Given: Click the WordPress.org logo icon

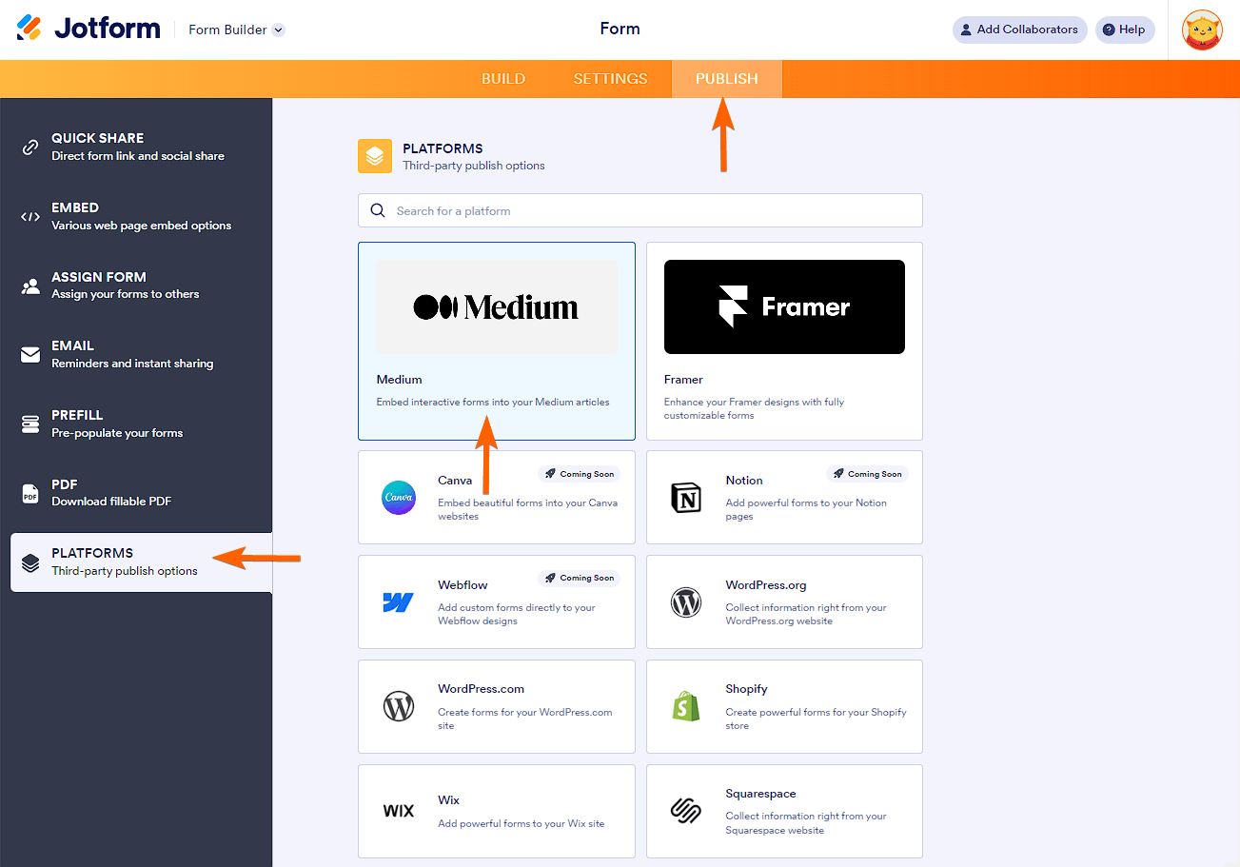Looking at the screenshot, I should pyautogui.click(x=686, y=602).
